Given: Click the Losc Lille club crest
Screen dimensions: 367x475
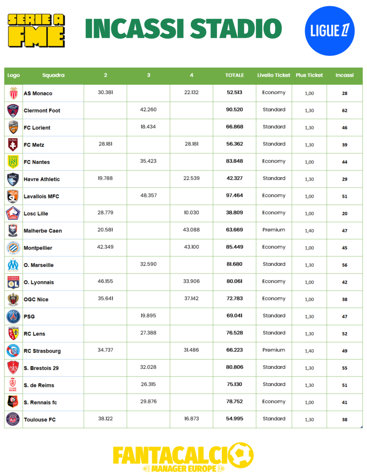Looking at the screenshot, I should (13, 213).
